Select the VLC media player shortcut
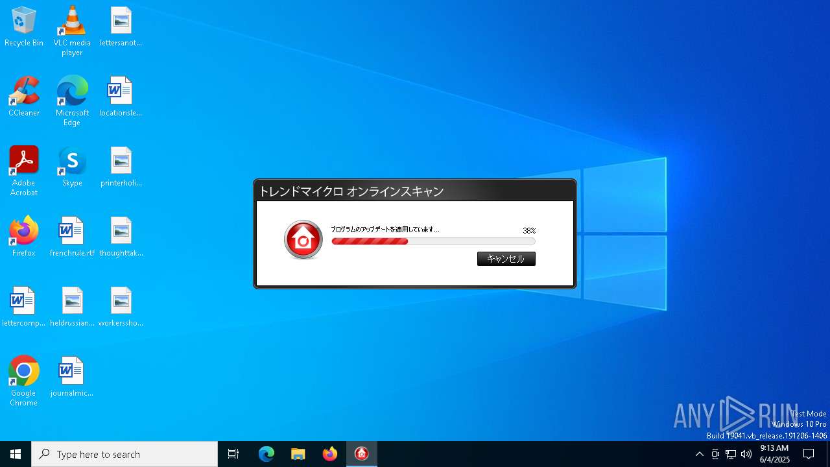Image resolution: width=830 pixels, height=467 pixels. [x=72, y=31]
